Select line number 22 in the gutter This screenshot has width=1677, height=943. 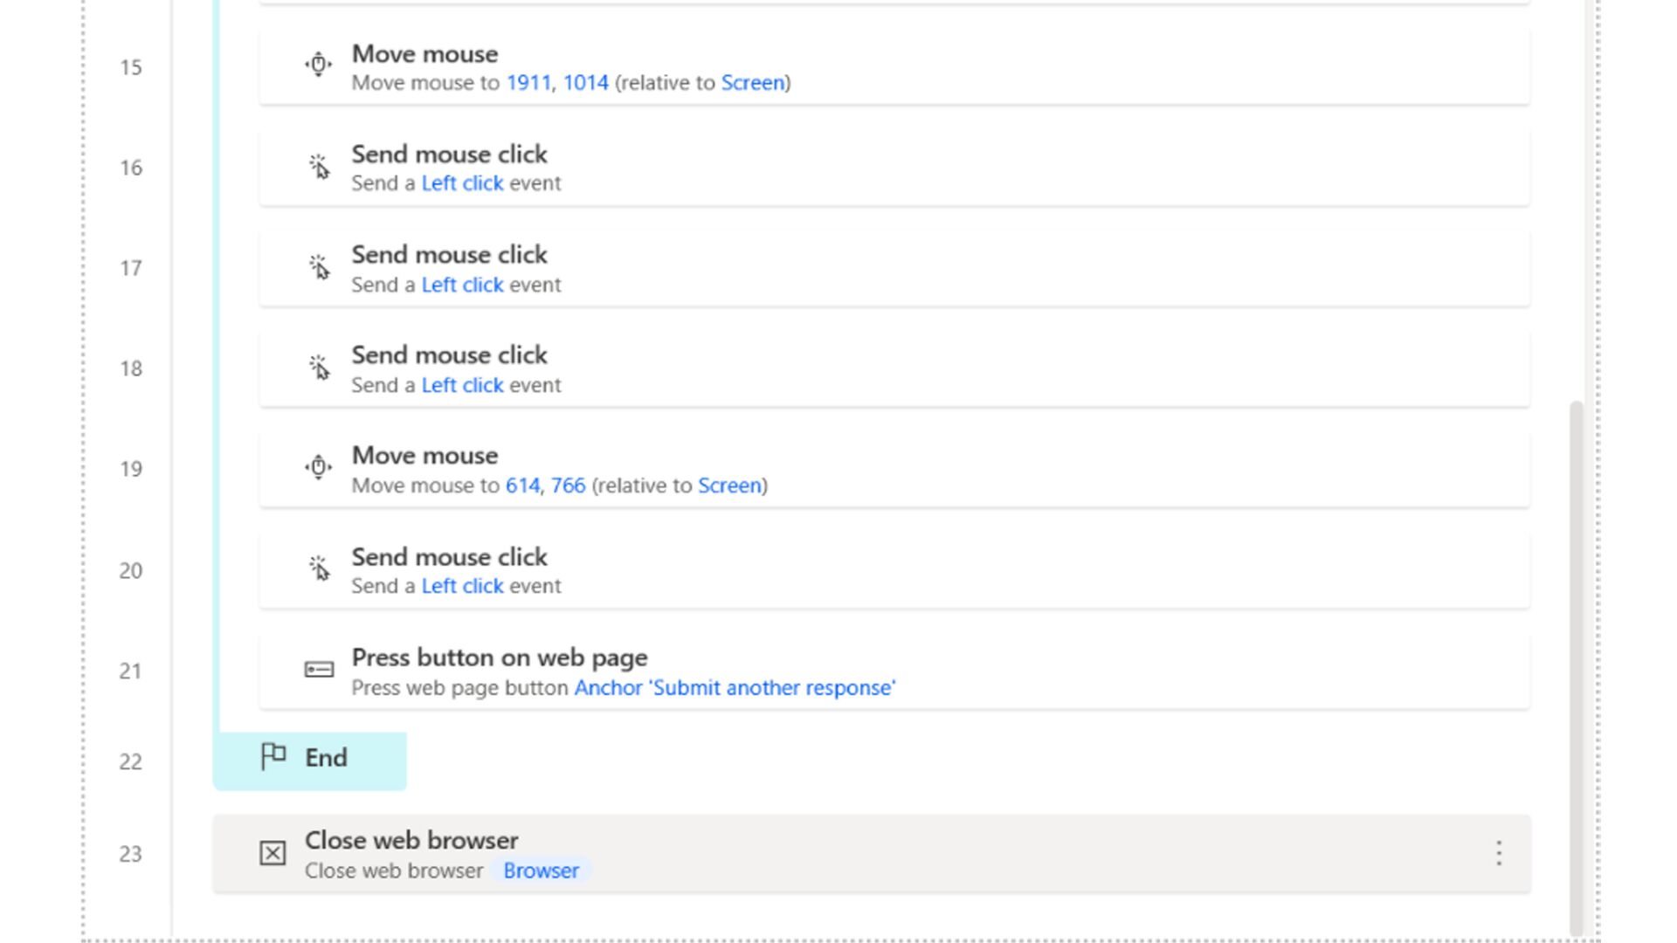[x=130, y=761]
